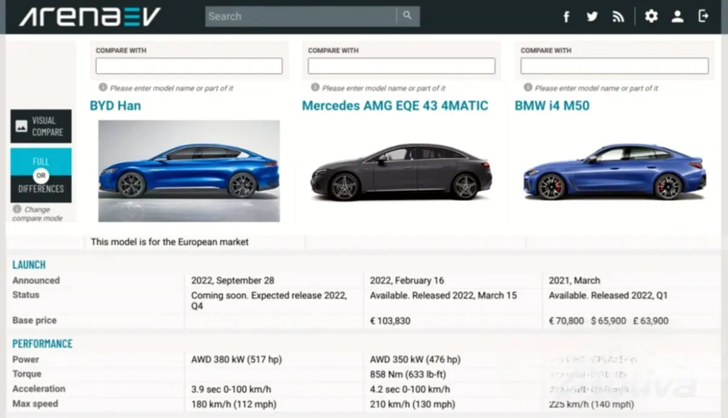This screenshot has height=418, width=728.
Task: Click '2021, March' announced date
Action: coord(575,280)
